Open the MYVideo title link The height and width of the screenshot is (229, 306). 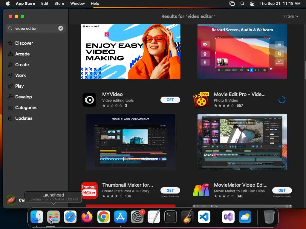pos(112,94)
